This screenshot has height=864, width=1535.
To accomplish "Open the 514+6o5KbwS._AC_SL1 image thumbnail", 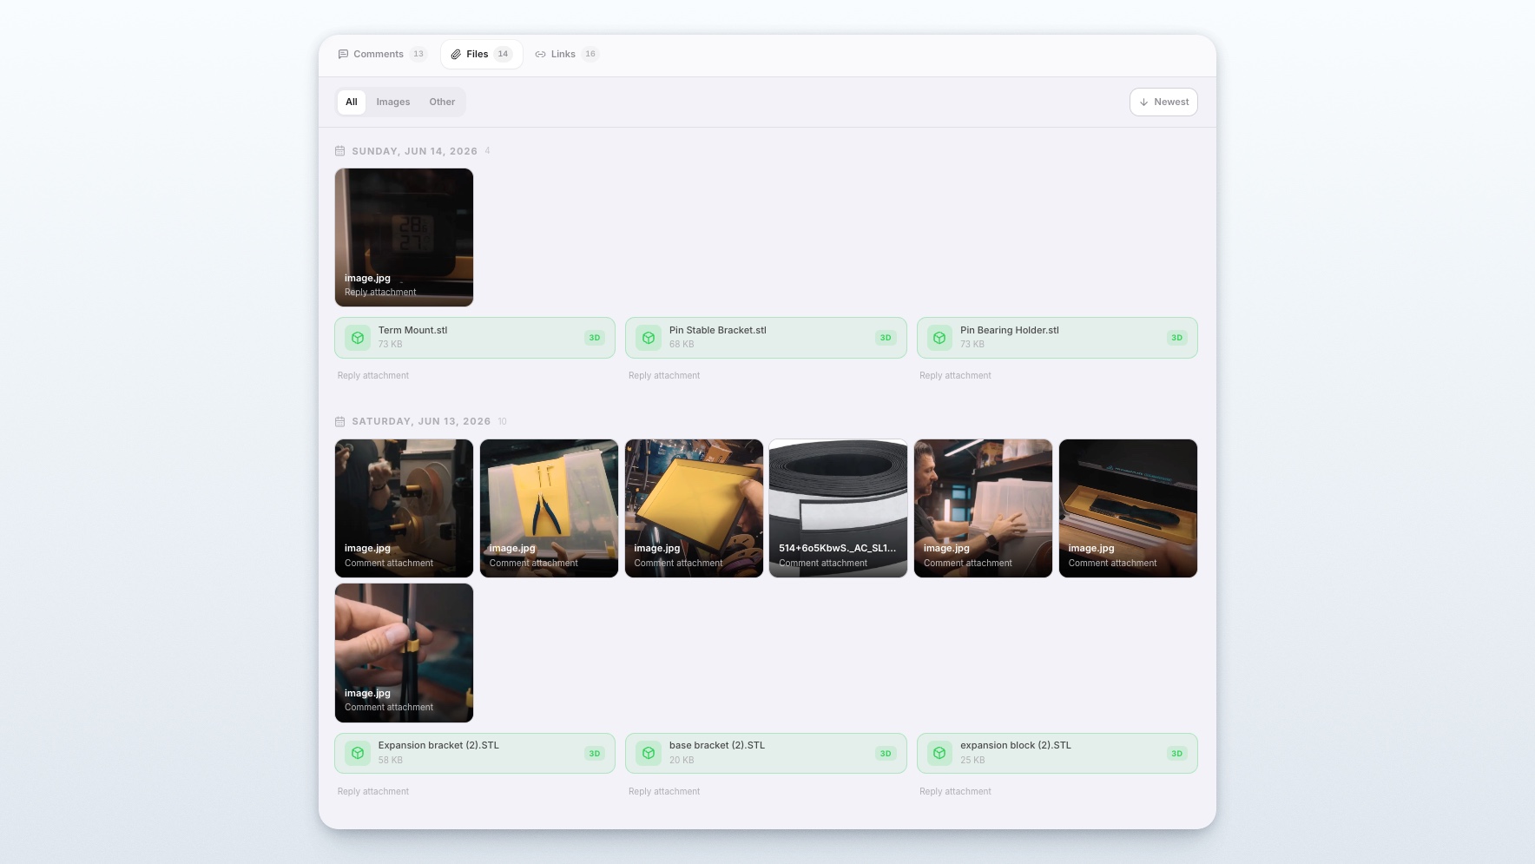I will (838, 508).
